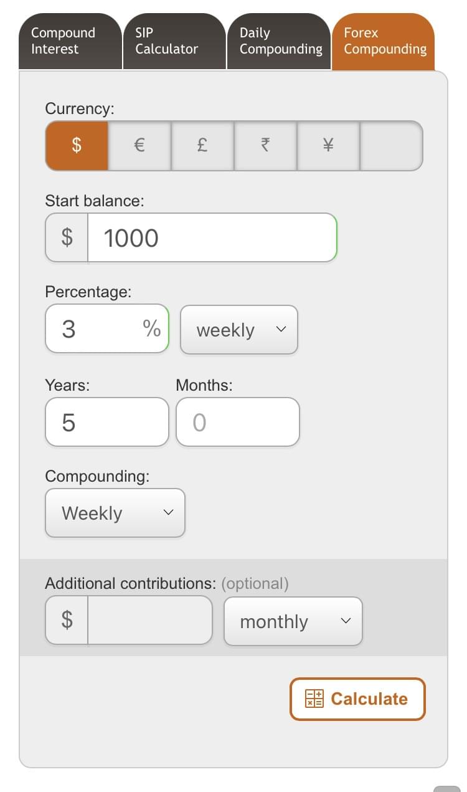Open the monthly contributions frequency dropdown
The image size is (467, 792).
(293, 621)
